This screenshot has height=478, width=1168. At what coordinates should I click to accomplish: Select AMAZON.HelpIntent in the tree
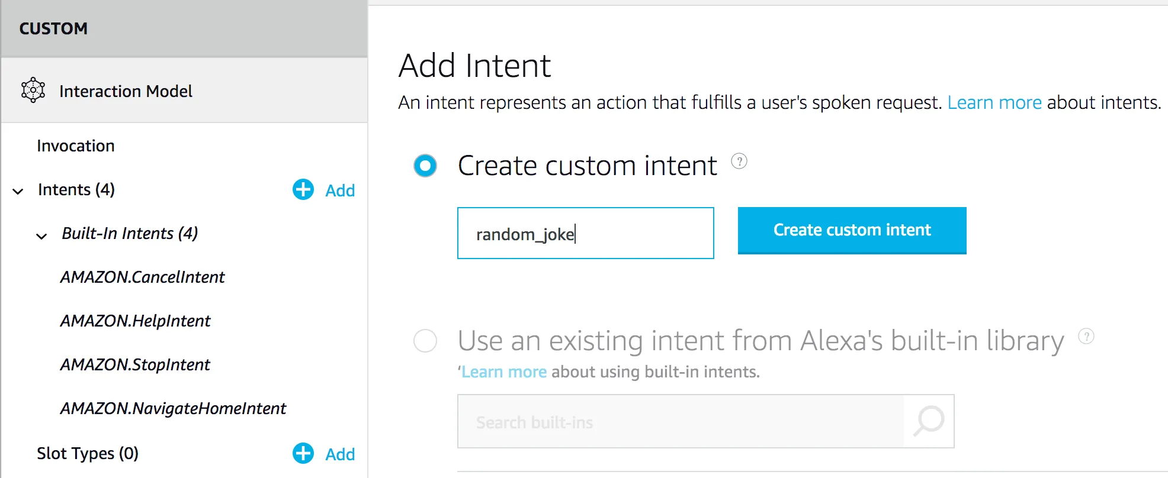tap(136, 321)
